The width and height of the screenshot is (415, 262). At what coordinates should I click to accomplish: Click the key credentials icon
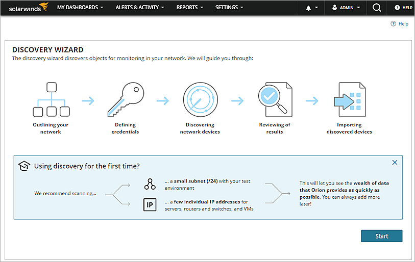coord(125,99)
